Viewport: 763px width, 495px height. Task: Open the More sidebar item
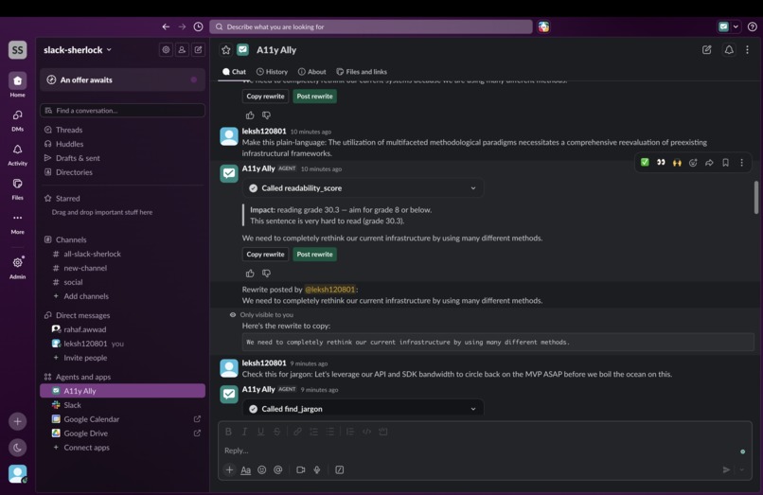click(x=18, y=223)
